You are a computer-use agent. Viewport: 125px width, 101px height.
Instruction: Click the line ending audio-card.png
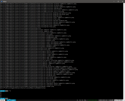(x=26, y=34)
